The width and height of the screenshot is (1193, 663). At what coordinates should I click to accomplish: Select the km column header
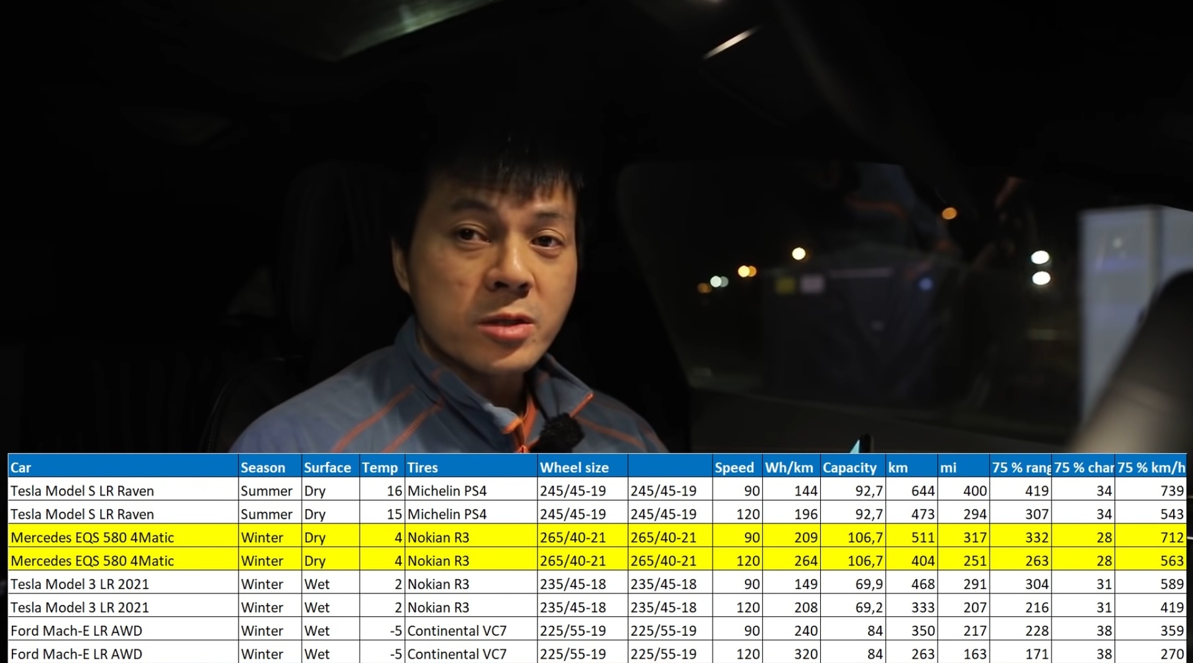tap(912, 467)
